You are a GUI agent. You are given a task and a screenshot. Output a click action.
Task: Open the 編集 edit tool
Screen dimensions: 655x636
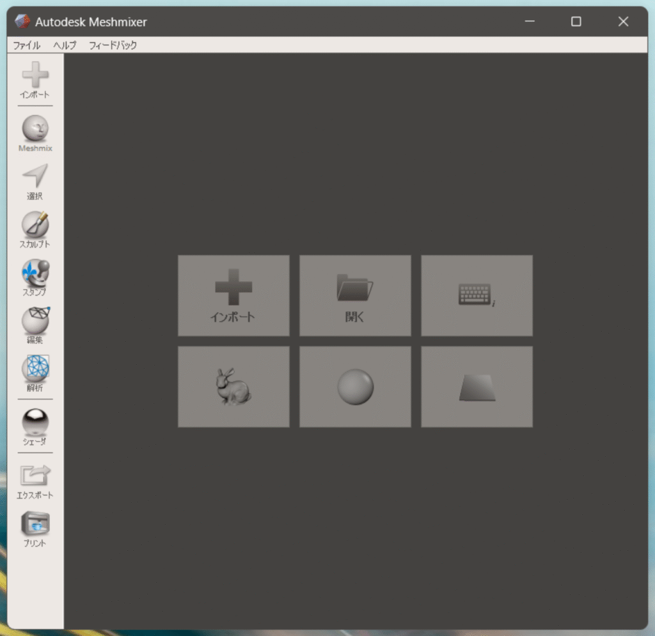point(35,325)
